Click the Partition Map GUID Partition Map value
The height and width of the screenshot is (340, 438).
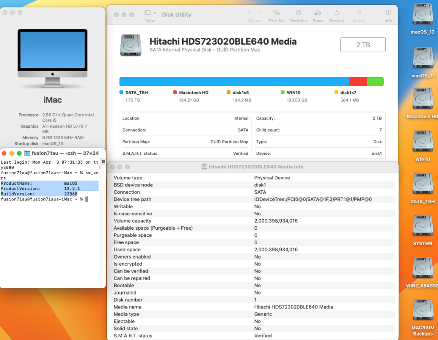230,141
